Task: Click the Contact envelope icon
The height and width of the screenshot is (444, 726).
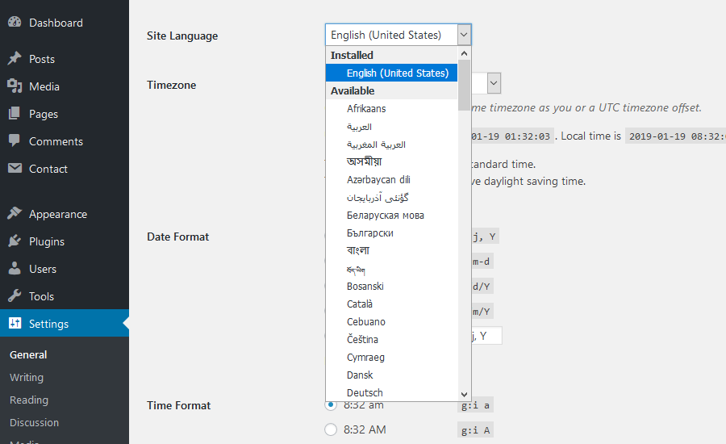Action: [x=15, y=168]
